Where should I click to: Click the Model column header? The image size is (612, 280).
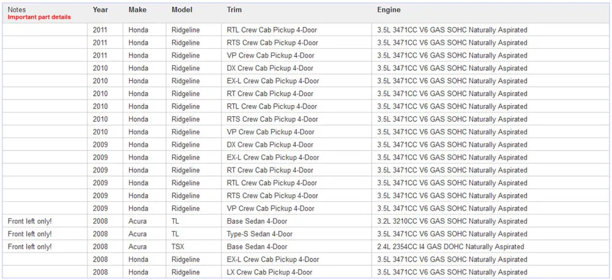pyautogui.click(x=182, y=10)
